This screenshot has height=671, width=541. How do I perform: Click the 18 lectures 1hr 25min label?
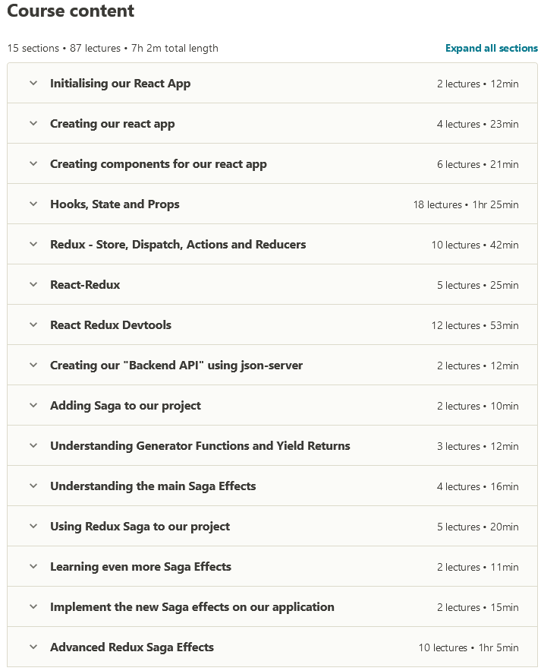tap(466, 205)
